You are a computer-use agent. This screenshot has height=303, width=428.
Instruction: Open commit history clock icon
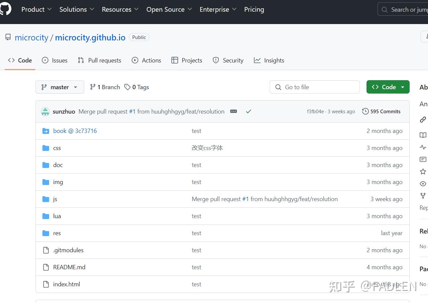click(x=365, y=112)
